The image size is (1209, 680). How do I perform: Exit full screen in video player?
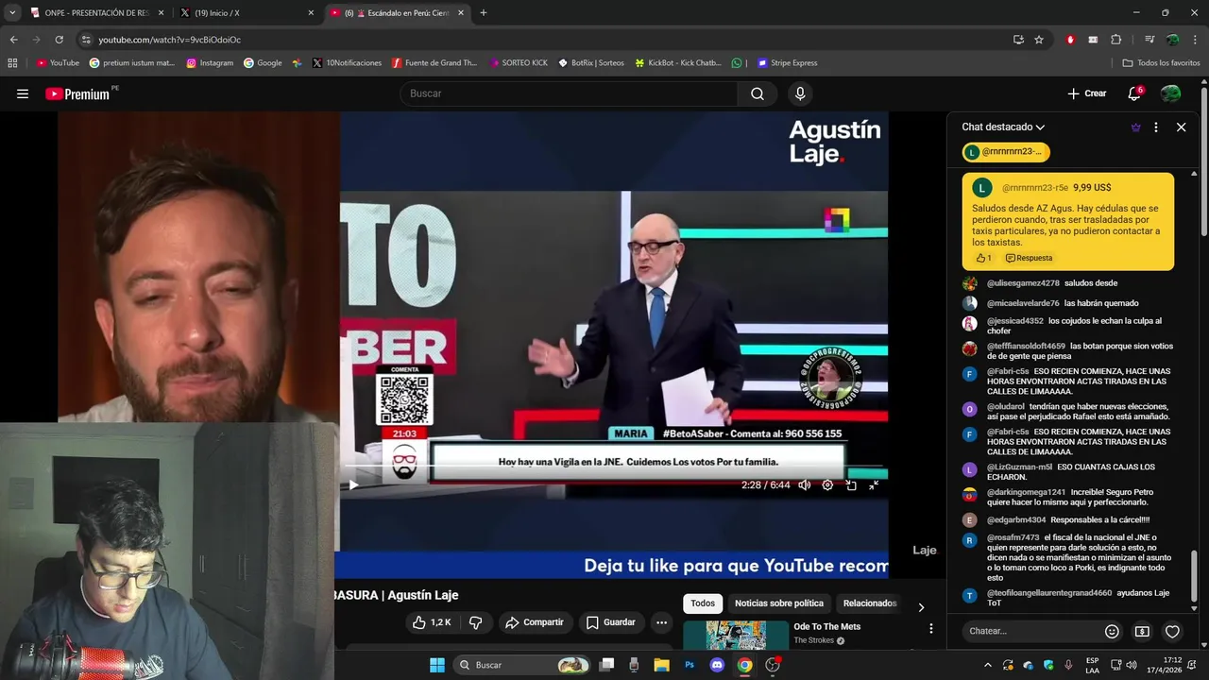click(874, 484)
